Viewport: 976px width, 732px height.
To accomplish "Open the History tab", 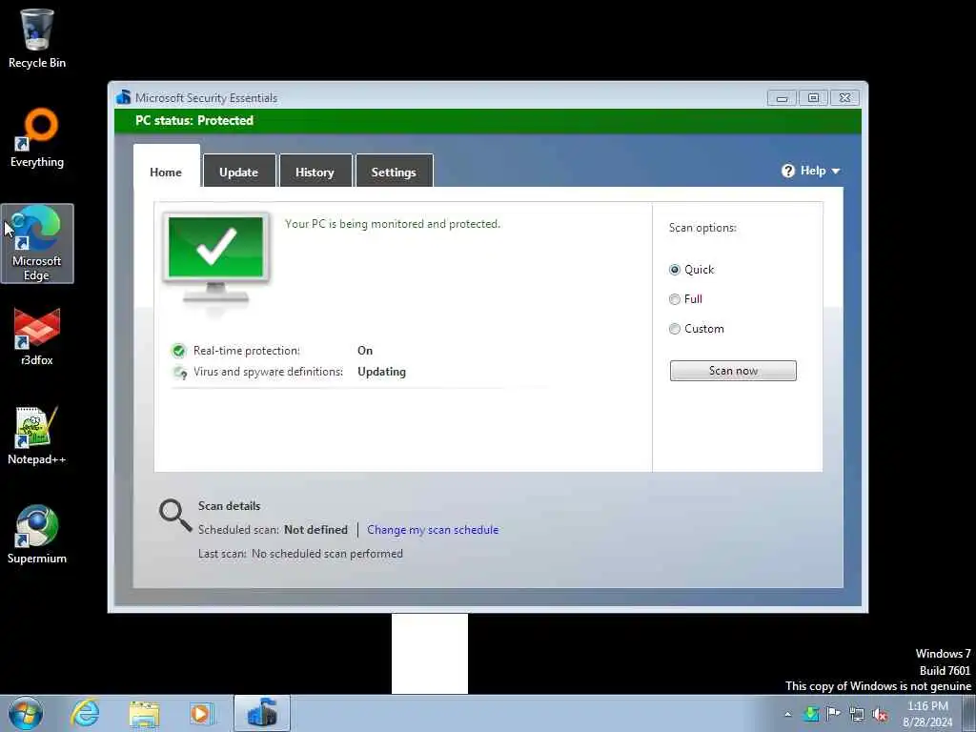I will click(315, 171).
